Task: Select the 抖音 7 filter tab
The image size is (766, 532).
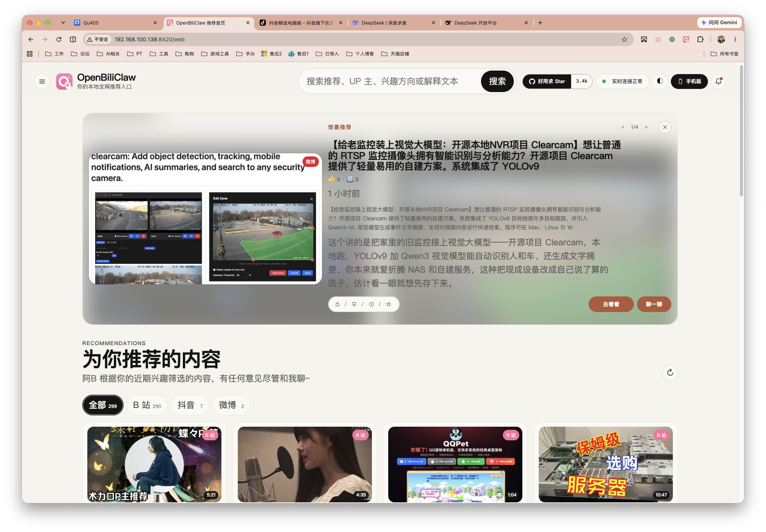Action: pos(190,405)
